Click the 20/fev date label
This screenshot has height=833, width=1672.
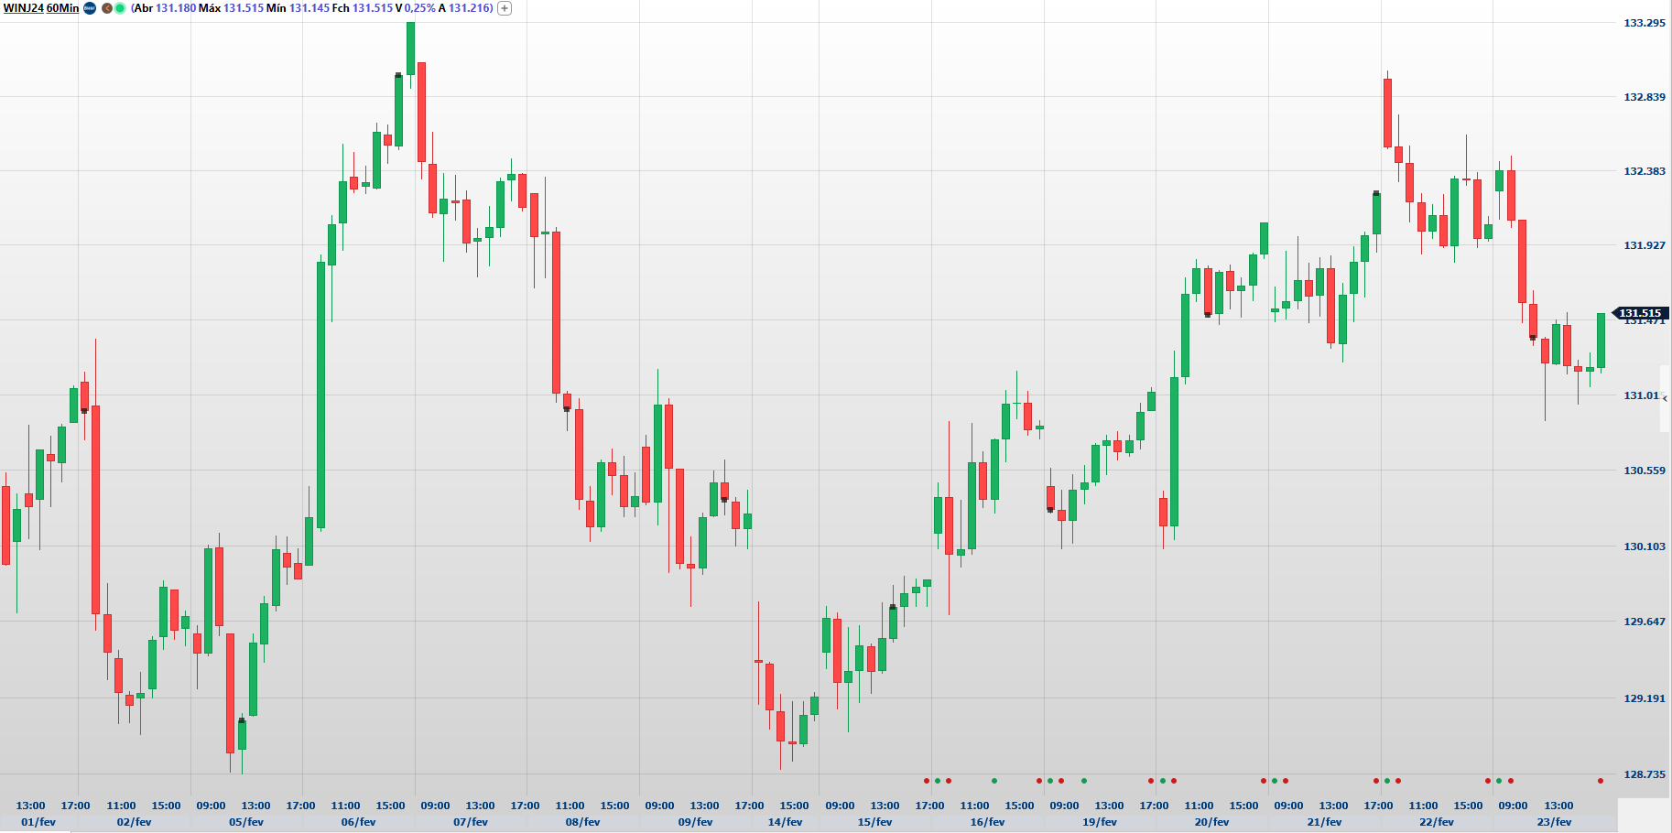click(x=1211, y=822)
